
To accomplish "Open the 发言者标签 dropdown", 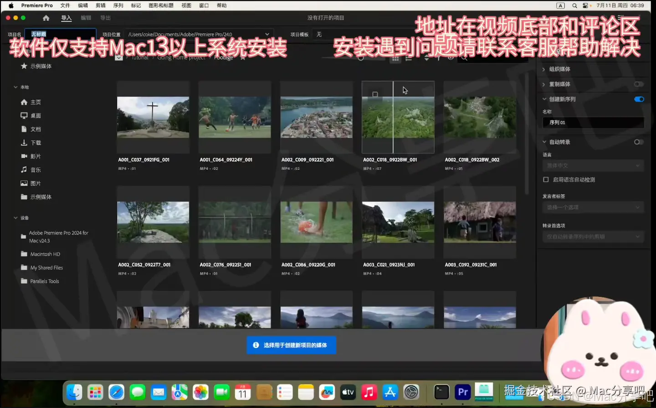I will [x=593, y=207].
